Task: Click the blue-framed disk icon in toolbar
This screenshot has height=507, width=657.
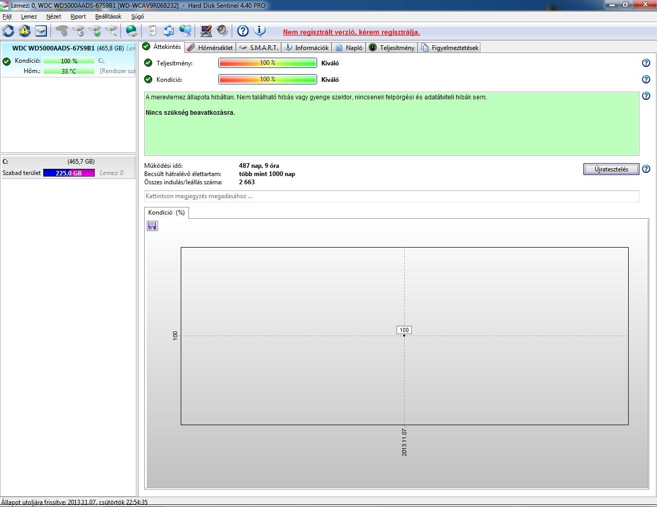Action: [x=41, y=31]
